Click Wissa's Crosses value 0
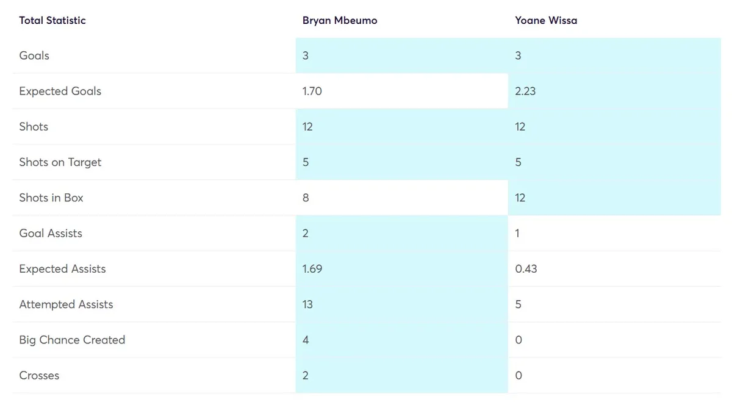The height and width of the screenshot is (402, 732). [x=518, y=375]
